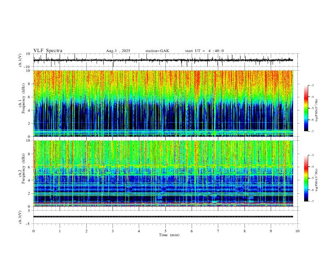Screen dimensions: 335x259
Task: Click the 2 kHz tick on ch.2 frequency axis
Action: (29, 193)
